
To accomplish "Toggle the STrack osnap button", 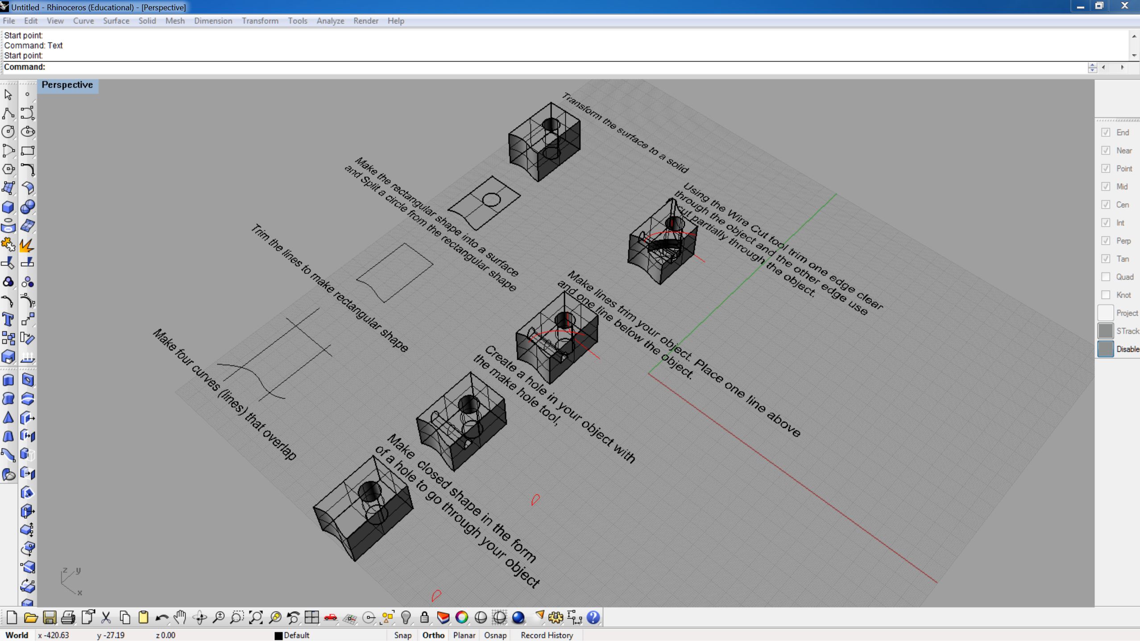I will [1106, 331].
